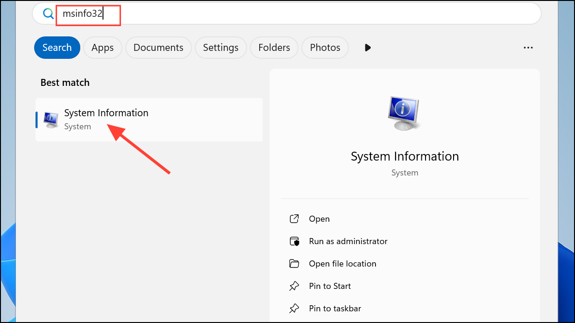The height and width of the screenshot is (323, 575).
Task: Filter results by Documents
Action: point(158,48)
